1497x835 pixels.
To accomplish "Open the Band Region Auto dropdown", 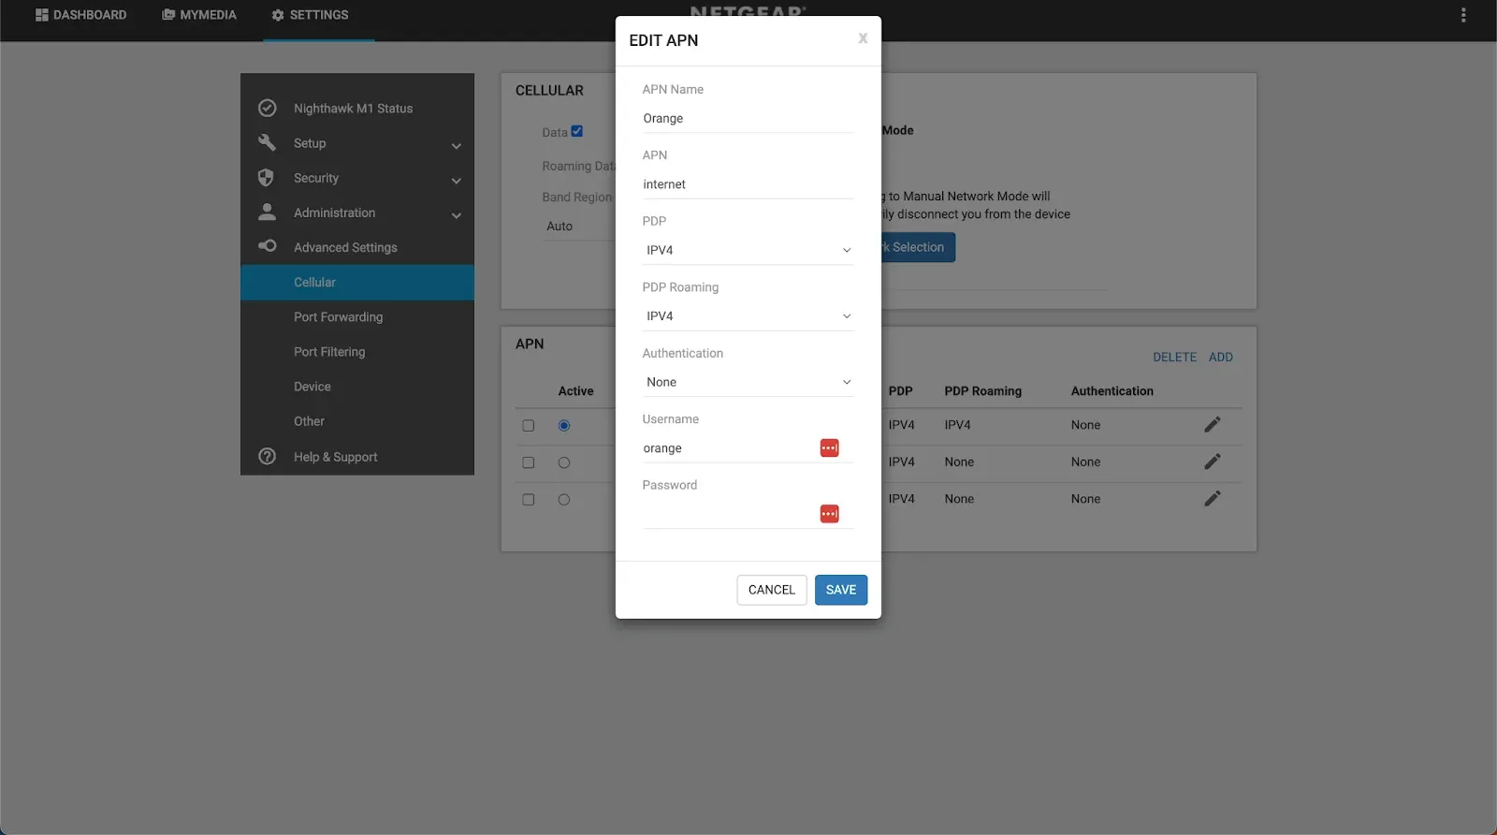I will 578,227.
